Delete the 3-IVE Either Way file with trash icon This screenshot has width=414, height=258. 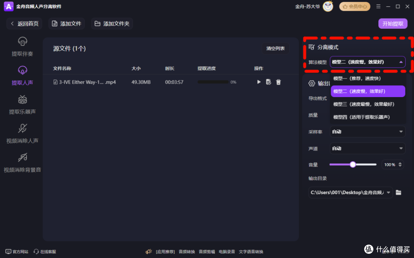tap(278, 82)
